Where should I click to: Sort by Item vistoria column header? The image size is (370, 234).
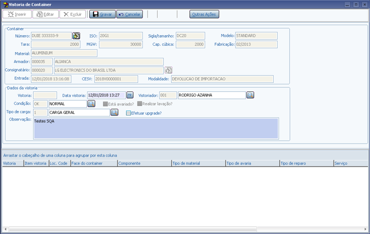pos(36,163)
